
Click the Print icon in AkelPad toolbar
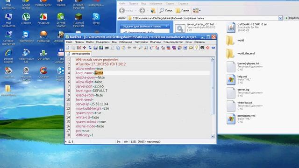tap(107, 48)
